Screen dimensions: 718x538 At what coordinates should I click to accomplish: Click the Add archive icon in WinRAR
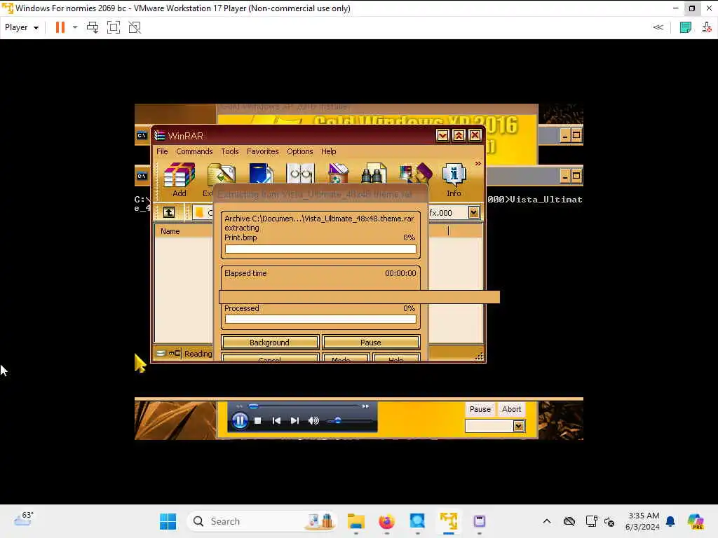(179, 174)
